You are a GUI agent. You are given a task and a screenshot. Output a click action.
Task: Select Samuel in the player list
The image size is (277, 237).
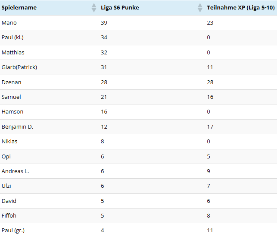click(x=11, y=97)
